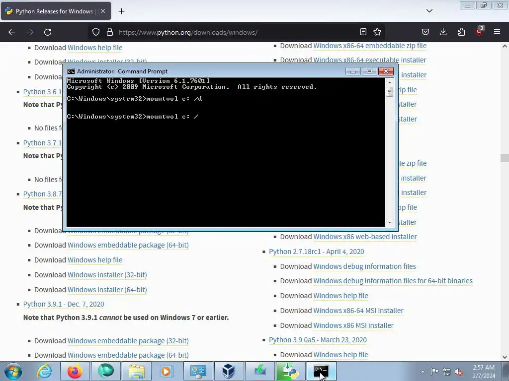Open Python 3.9.1 - Dec. 7, 2020 link
Viewport: 509px width, 381px height.
[x=64, y=304]
